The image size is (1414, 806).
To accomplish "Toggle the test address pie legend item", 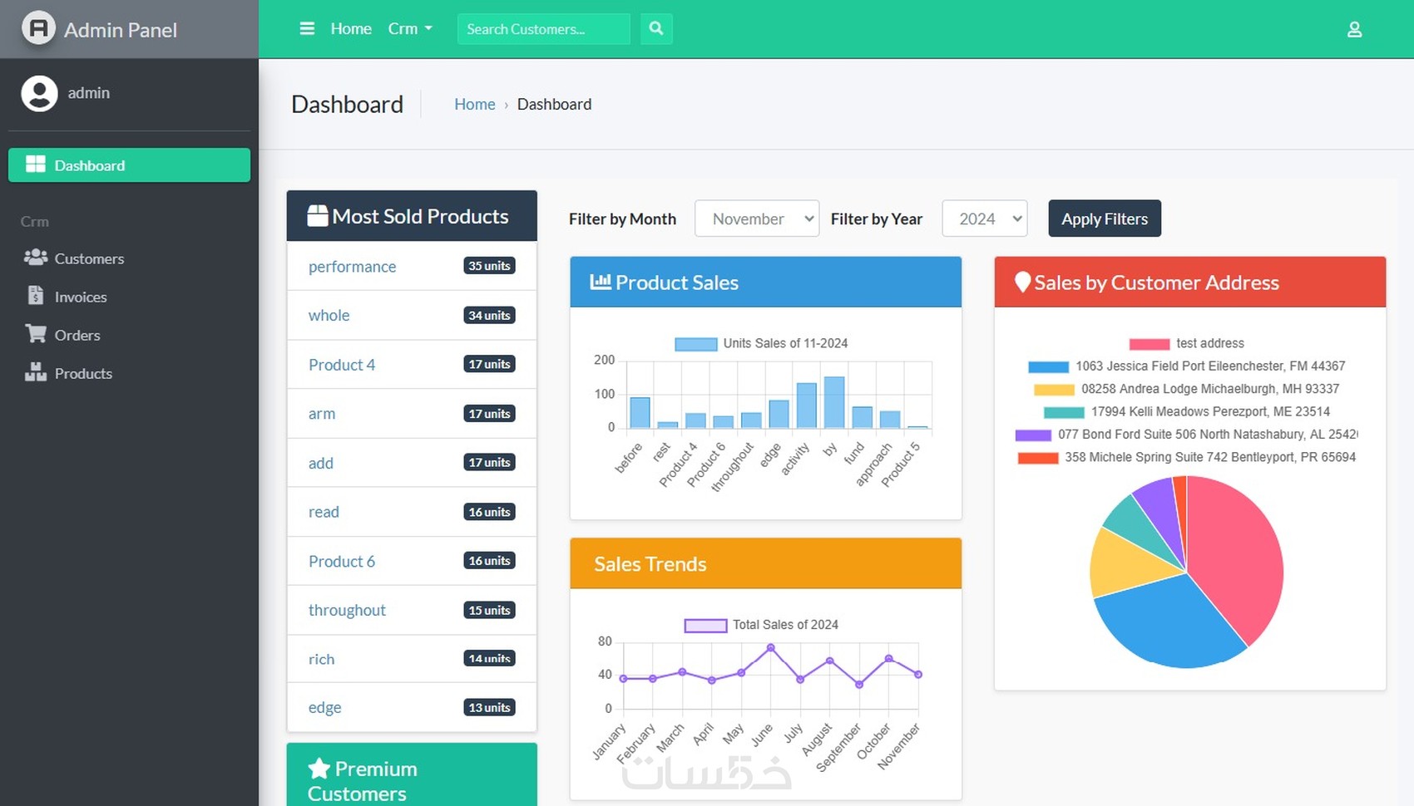I will 1186,344.
